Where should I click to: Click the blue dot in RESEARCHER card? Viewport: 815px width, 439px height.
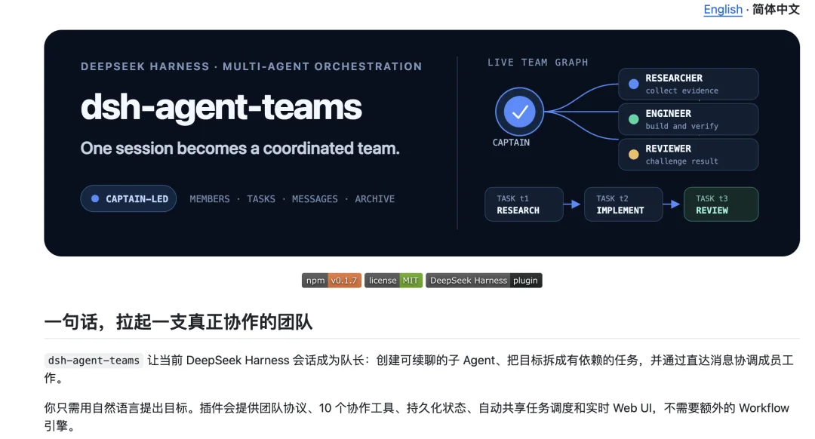pos(634,84)
